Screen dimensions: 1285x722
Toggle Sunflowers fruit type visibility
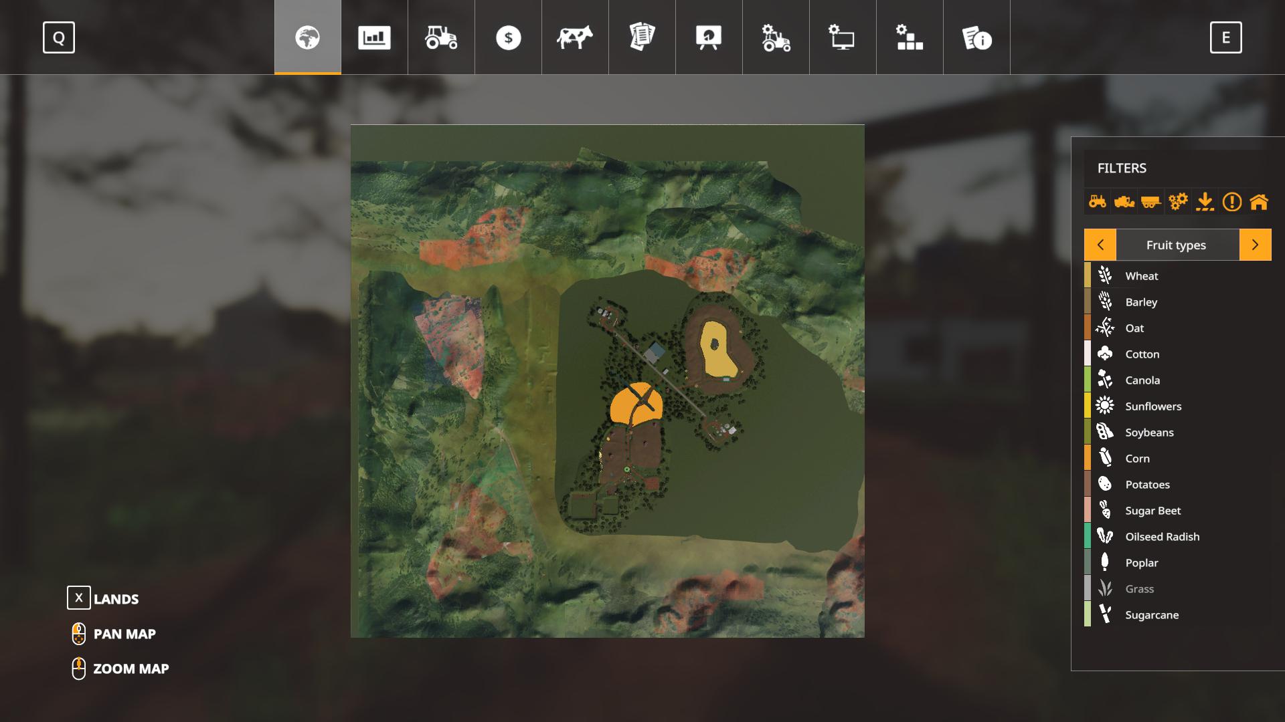pyautogui.click(x=1152, y=406)
